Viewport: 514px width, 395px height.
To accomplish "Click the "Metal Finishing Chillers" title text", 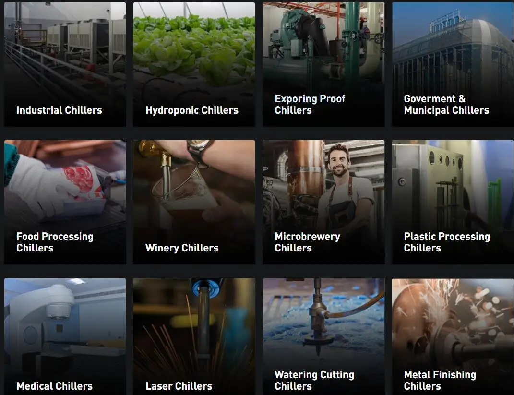I will [440, 380].
